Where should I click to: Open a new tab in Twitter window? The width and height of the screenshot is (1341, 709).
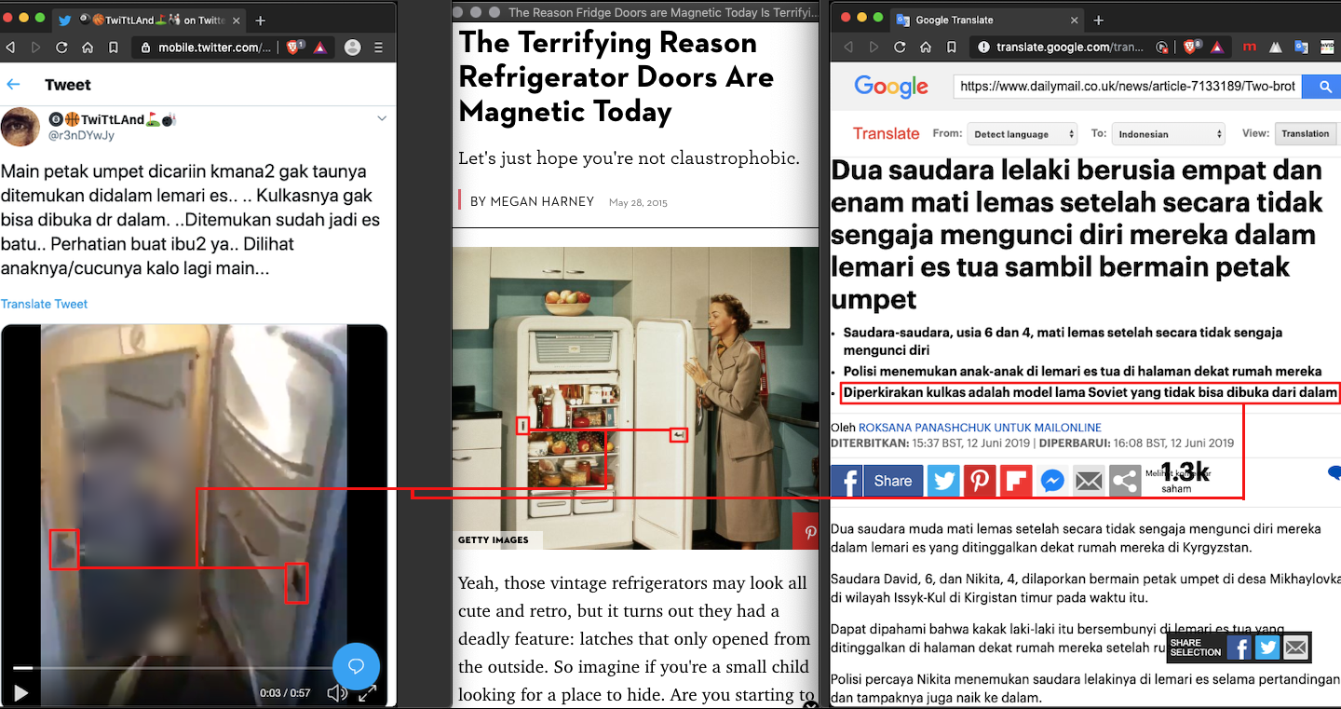(260, 20)
